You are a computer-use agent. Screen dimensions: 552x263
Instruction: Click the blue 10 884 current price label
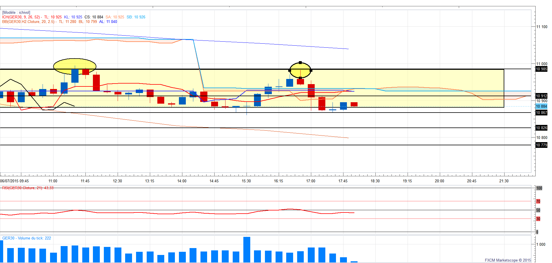pos(541,107)
